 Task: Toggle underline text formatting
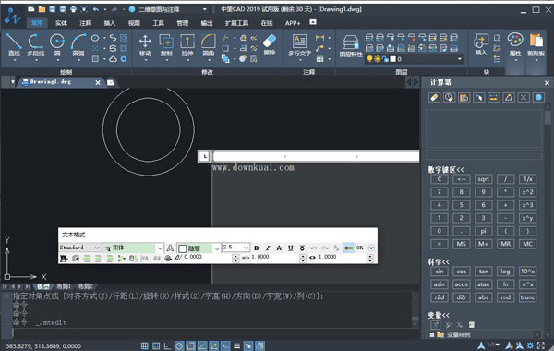[x=291, y=248]
